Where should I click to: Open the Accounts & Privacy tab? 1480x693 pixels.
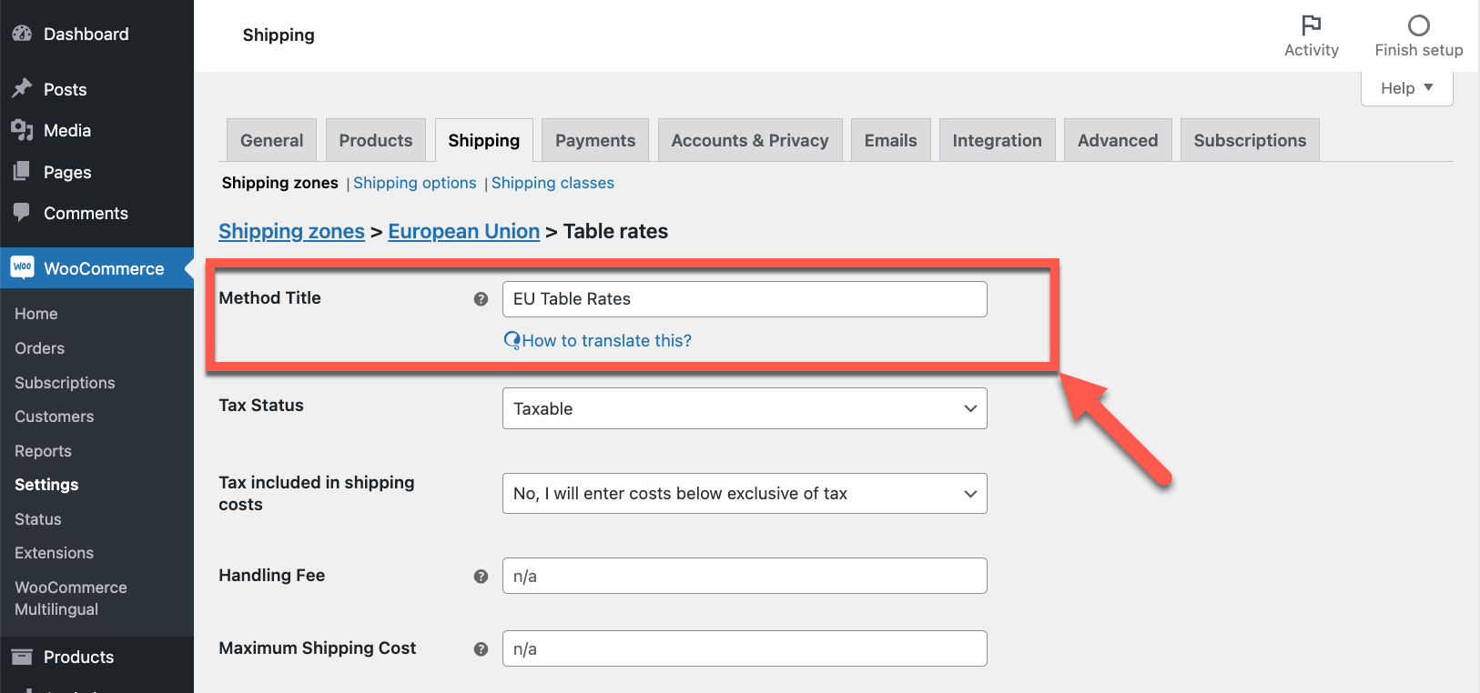pos(750,140)
